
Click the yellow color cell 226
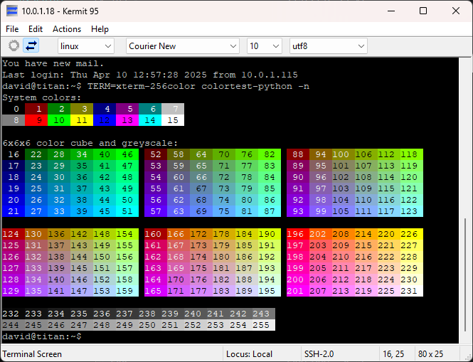[x=412, y=234]
